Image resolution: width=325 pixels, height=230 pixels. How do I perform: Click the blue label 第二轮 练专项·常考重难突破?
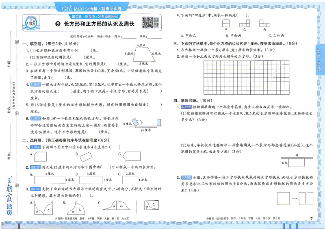pos(95,16)
